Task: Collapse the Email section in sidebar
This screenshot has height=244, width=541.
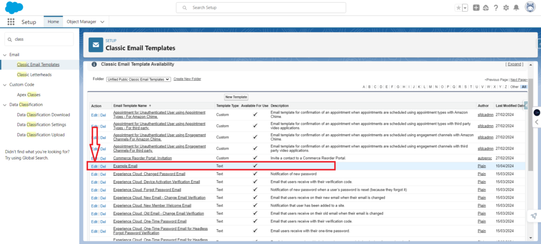Action: tap(5, 54)
